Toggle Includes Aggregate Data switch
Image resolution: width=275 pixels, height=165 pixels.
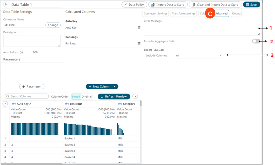click(256, 41)
